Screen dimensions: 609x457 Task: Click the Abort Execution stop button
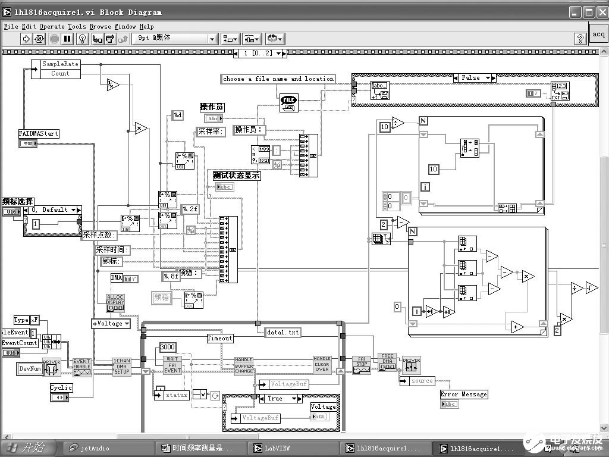[54, 39]
